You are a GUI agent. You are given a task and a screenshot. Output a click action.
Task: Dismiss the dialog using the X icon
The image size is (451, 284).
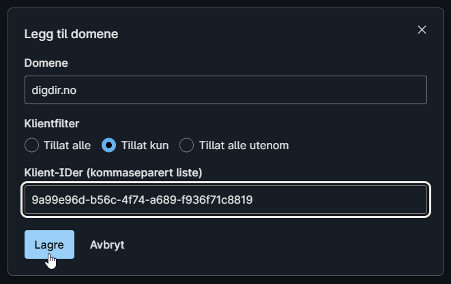(422, 30)
